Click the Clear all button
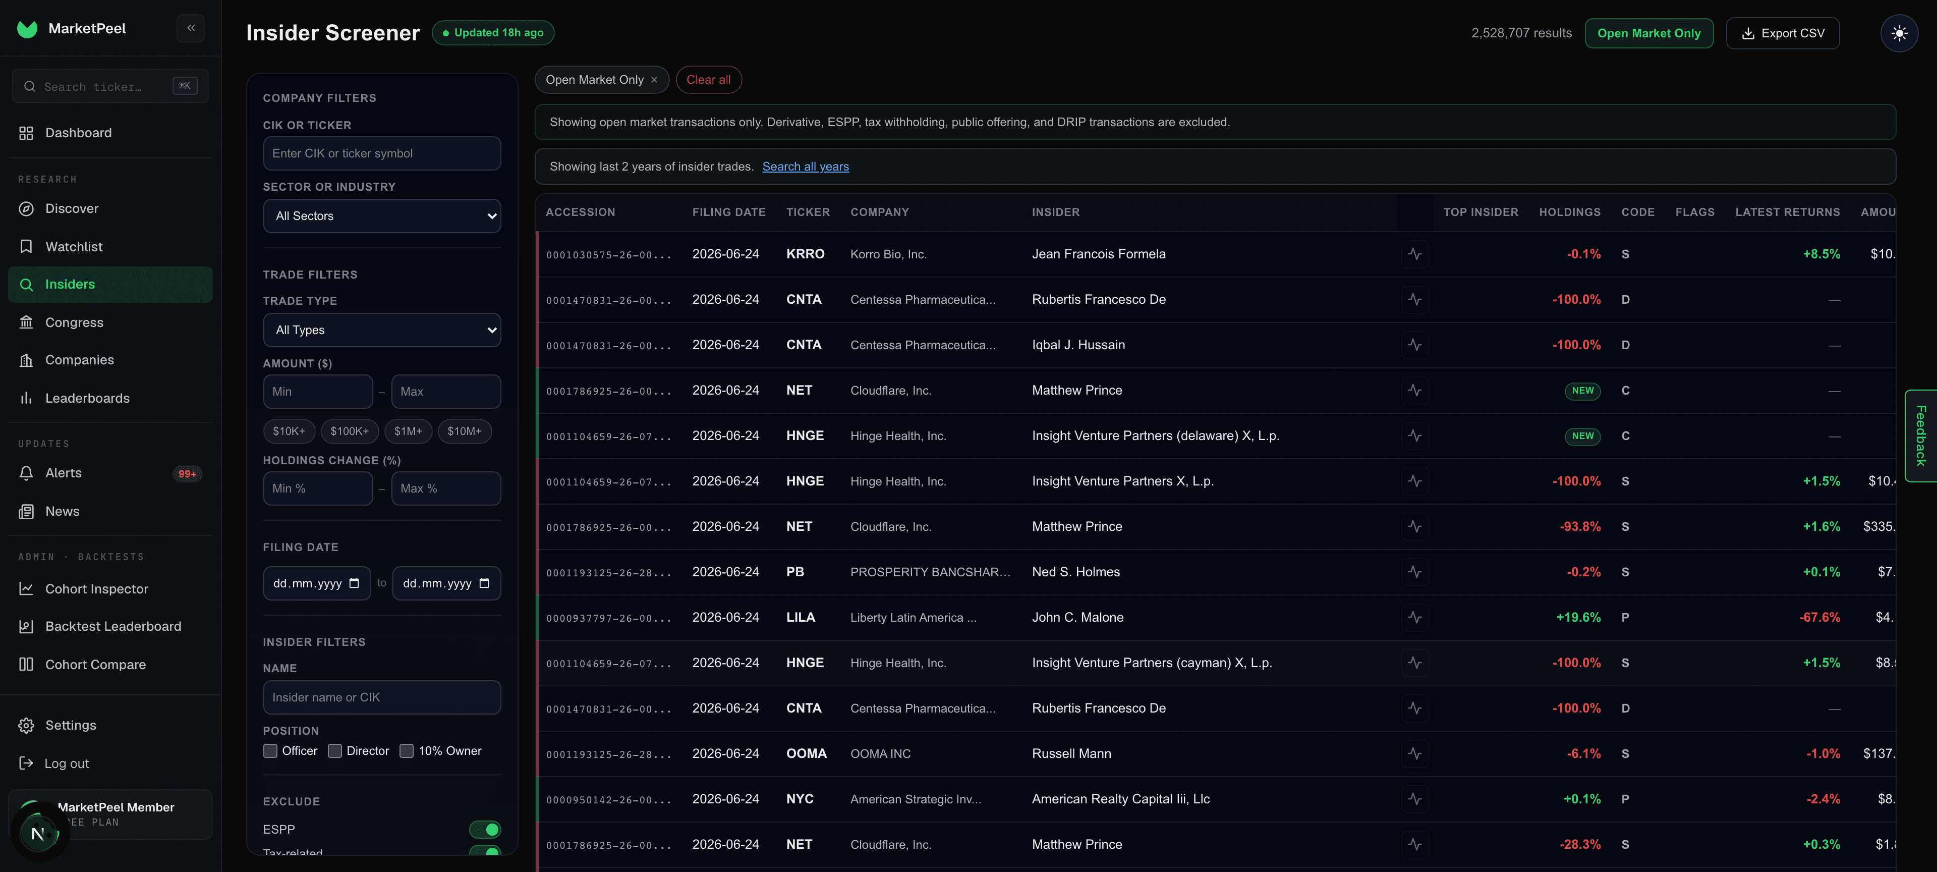The image size is (1937, 872). click(x=708, y=80)
